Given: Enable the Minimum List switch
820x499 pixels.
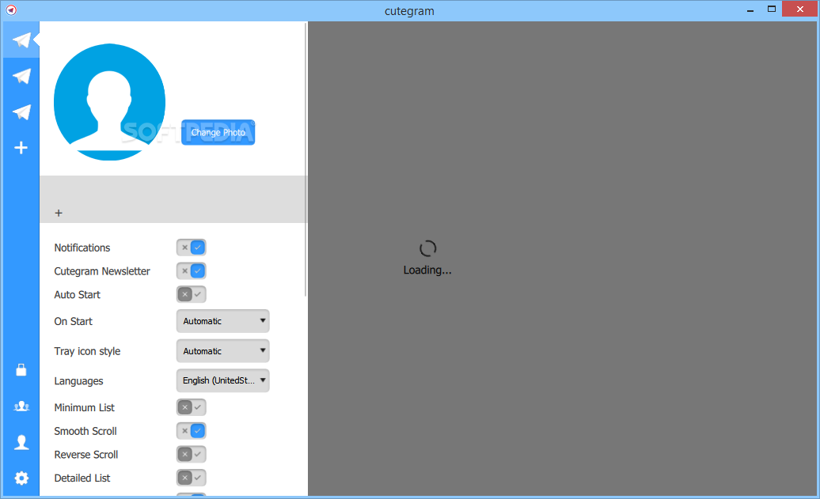Looking at the screenshot, I should pyautogui.click(x=192, y=407).
